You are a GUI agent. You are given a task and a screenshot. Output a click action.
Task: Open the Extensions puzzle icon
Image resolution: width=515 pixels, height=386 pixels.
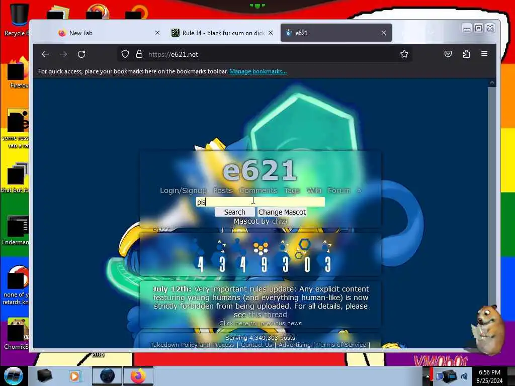tap(466, 54)
